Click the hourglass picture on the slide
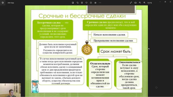The image size is (173, 97). (35, 86)
